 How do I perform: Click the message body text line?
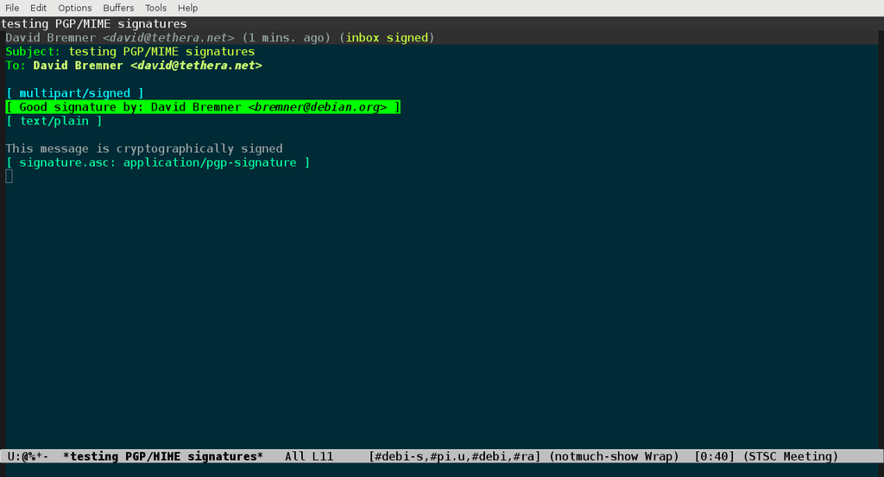point(143,149)
